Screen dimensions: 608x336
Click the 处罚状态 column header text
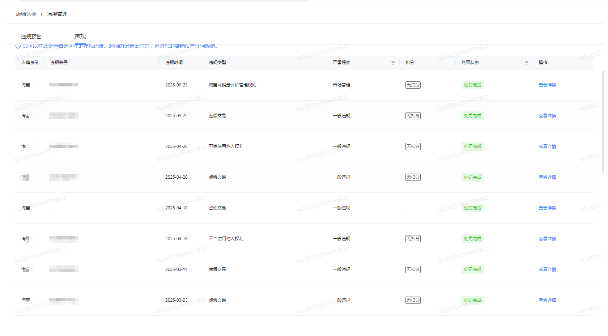[x=470, y=63]
